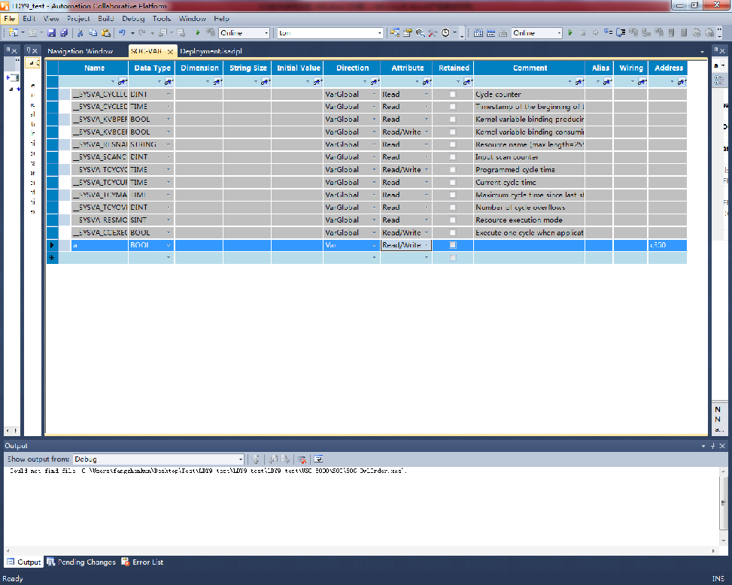Click the clock icon in the toolbar
This screenshot has width=732, height=585.
coord(445,33)
